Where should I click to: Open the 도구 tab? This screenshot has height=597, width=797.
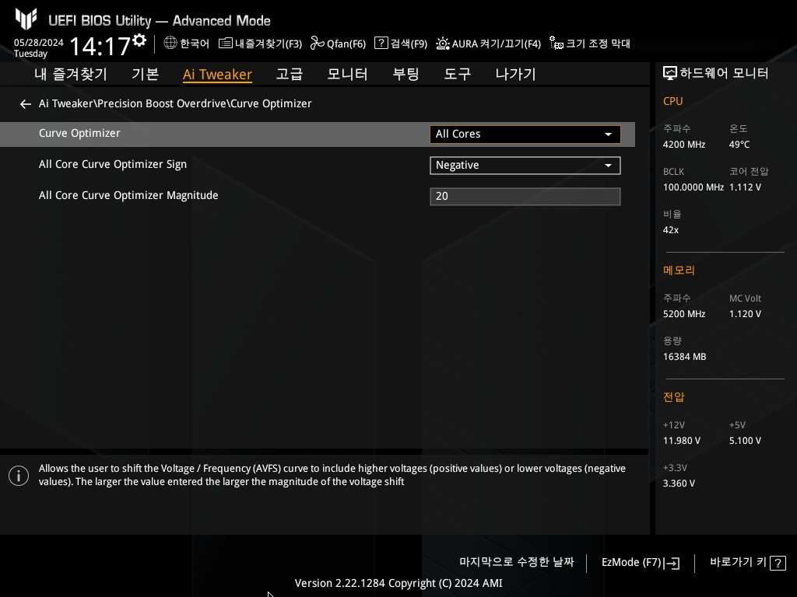[458, 74]
